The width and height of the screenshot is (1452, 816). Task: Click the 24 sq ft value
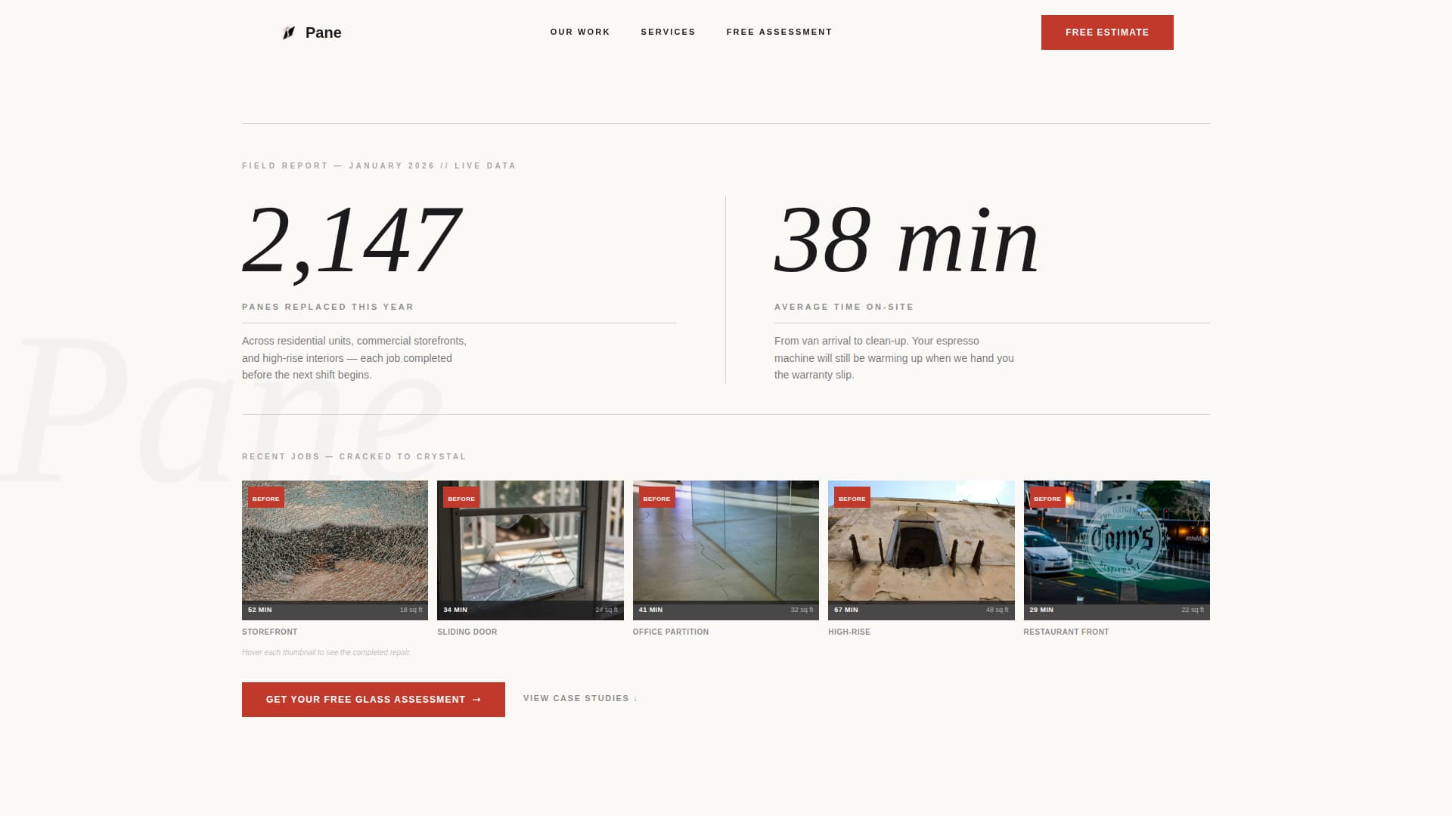[x=607, y=610]
